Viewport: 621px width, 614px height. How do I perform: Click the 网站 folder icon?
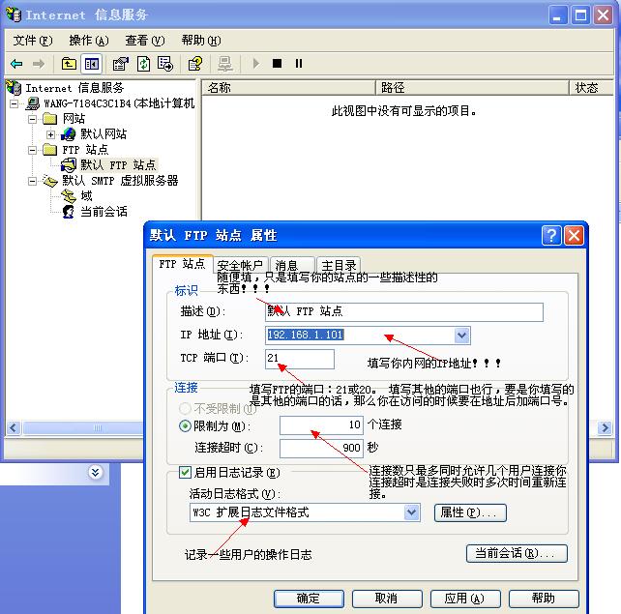pos(50,118)
